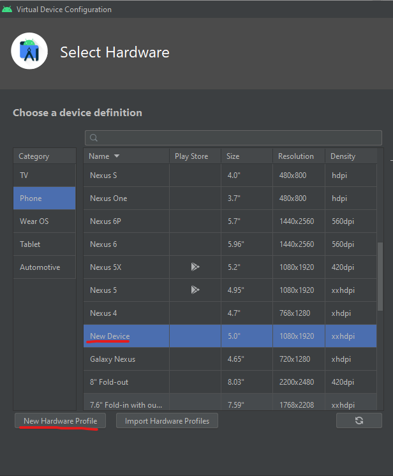Select the Wear OS category
The image size is (393, 476).
[45, 221]
